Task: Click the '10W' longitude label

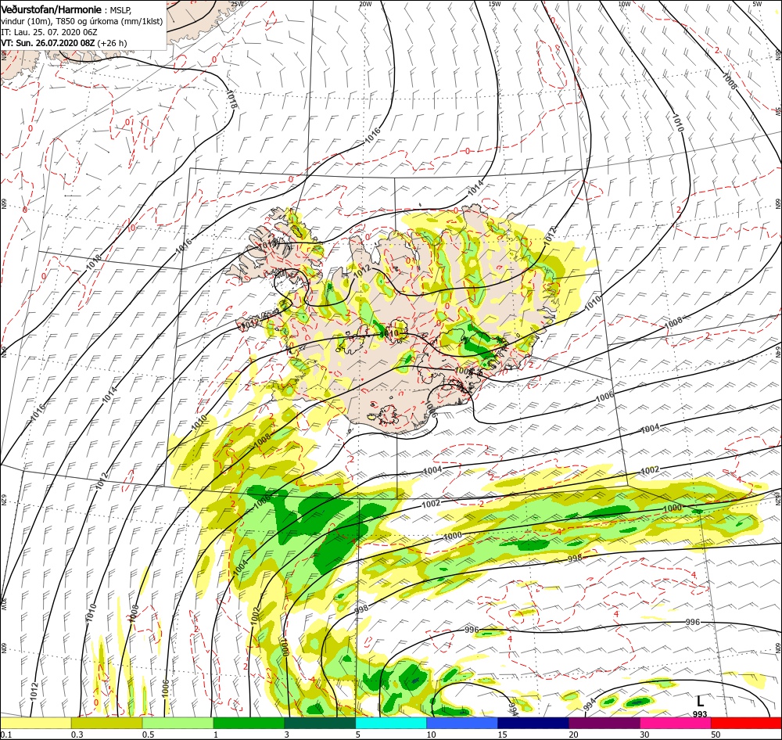Action: coord(624,3)
